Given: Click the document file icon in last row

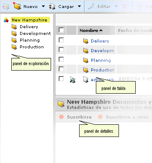Looking at the screenshot, I should coord(86,79).
